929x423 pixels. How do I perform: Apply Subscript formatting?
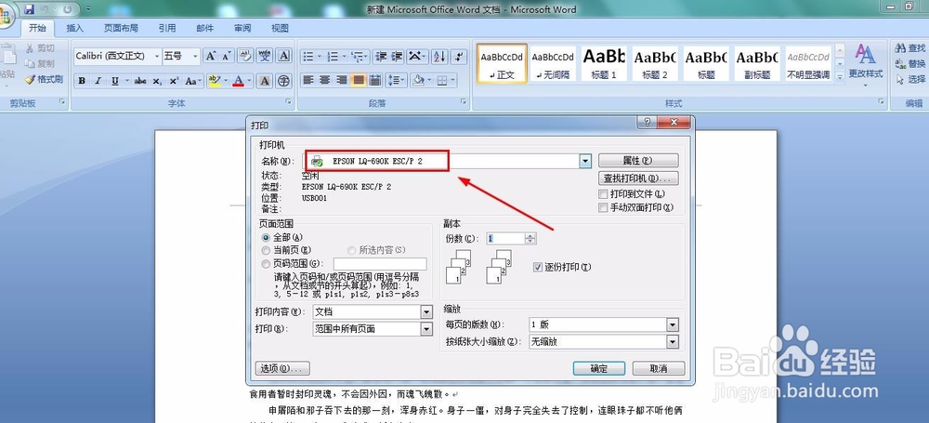click(x=157, y=81)
